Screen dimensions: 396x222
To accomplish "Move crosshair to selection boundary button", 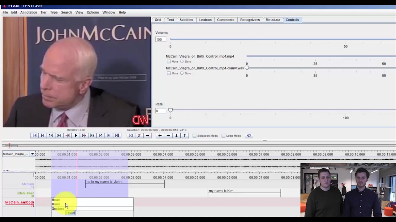I will click(147, 136).
